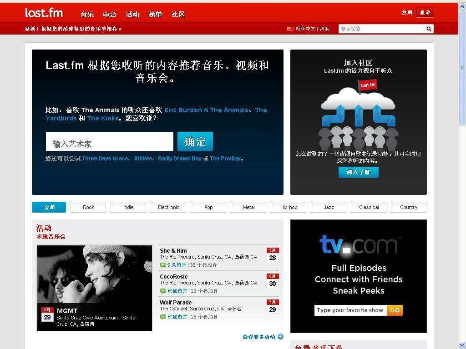Click 添加留言 under Wolf Parade

177,317
